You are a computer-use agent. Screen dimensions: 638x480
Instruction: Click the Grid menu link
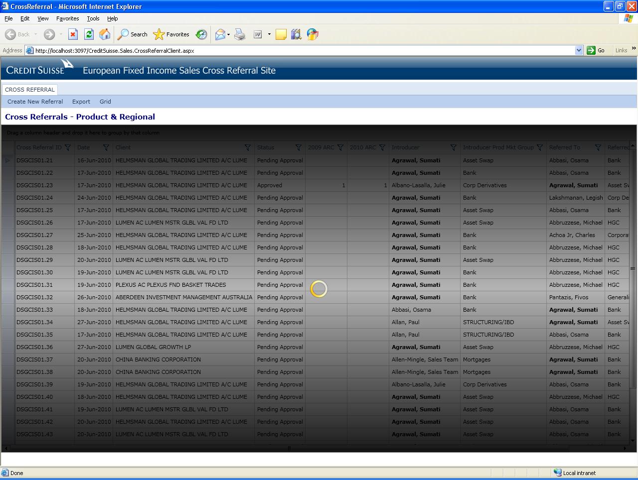pos(105,102)
